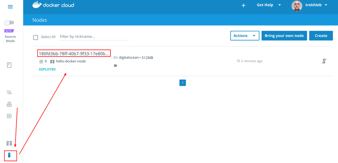Screen dimensions: 338x163
Task: Click the terminate node icon at row end
Action: pyautogui.click(x=324, y=61)
